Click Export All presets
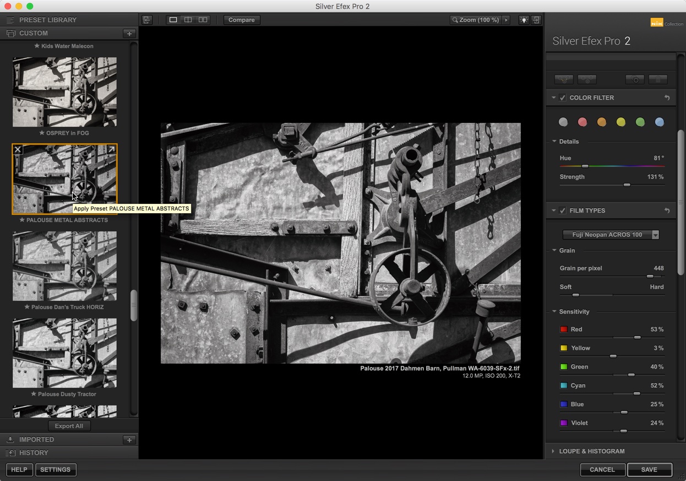This screenshot has height=481, width=686. [x=69, y=426]
